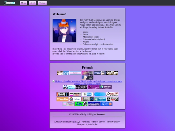Open the Terms of Service link
The image size is (175, 131).
point(98,122)
